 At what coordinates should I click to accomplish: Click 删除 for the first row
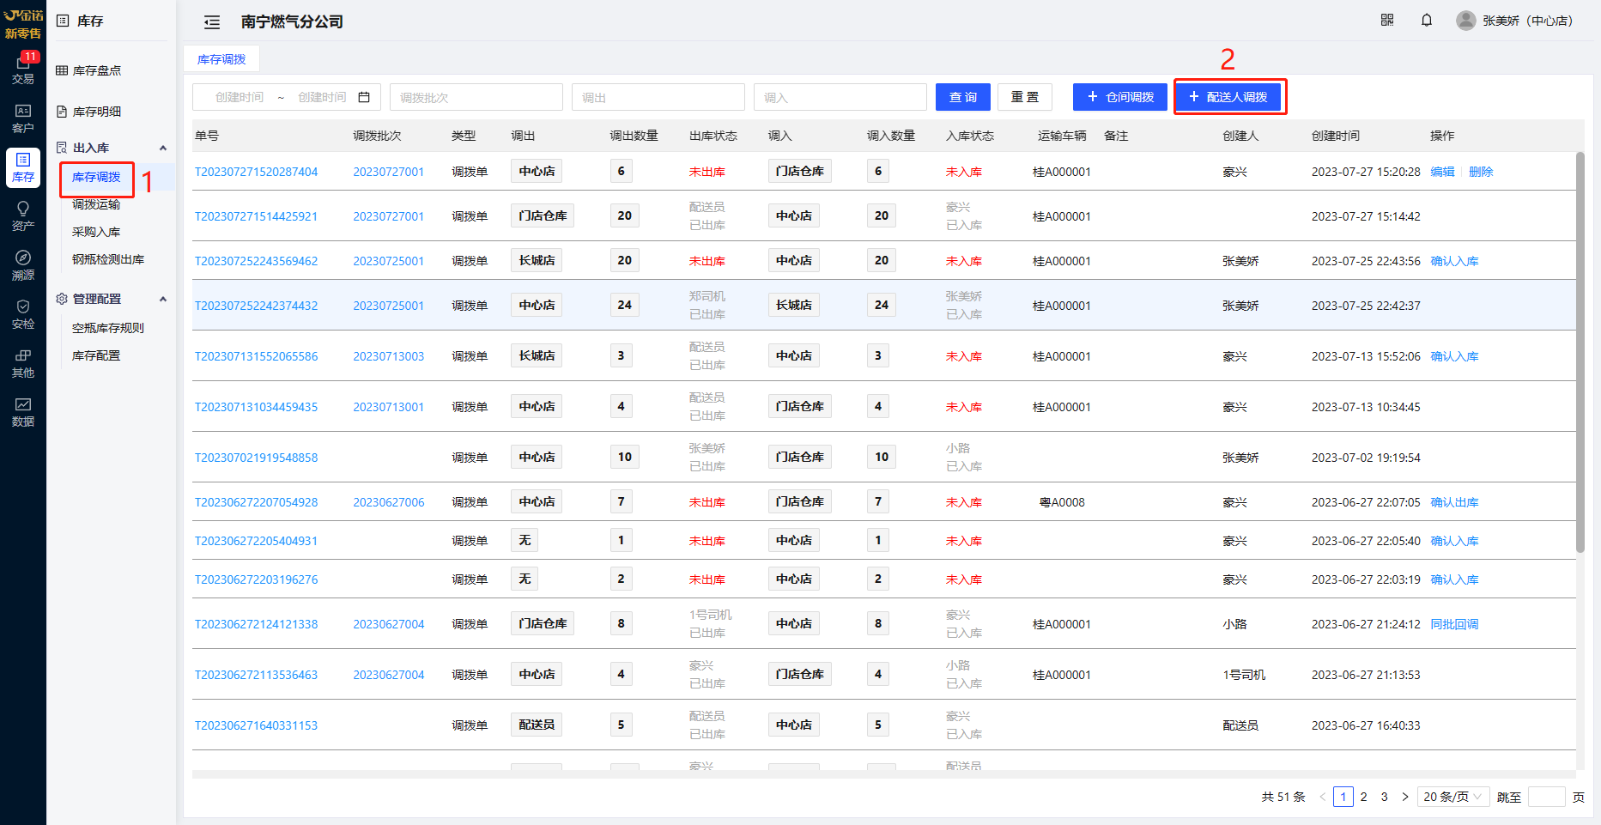(x=1481, y=172)
